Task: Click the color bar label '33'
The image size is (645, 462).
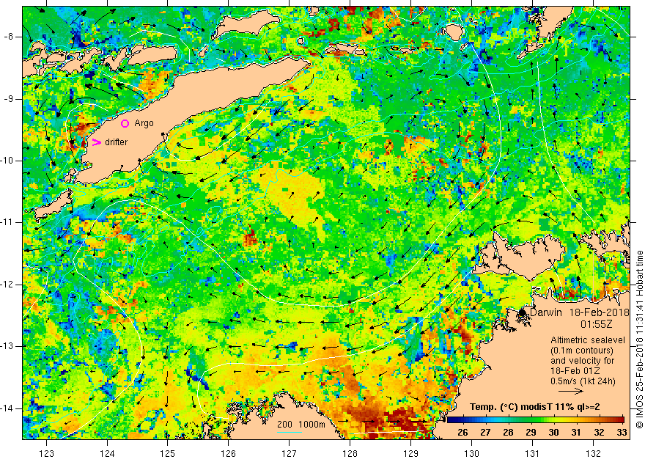Action: 622,433
